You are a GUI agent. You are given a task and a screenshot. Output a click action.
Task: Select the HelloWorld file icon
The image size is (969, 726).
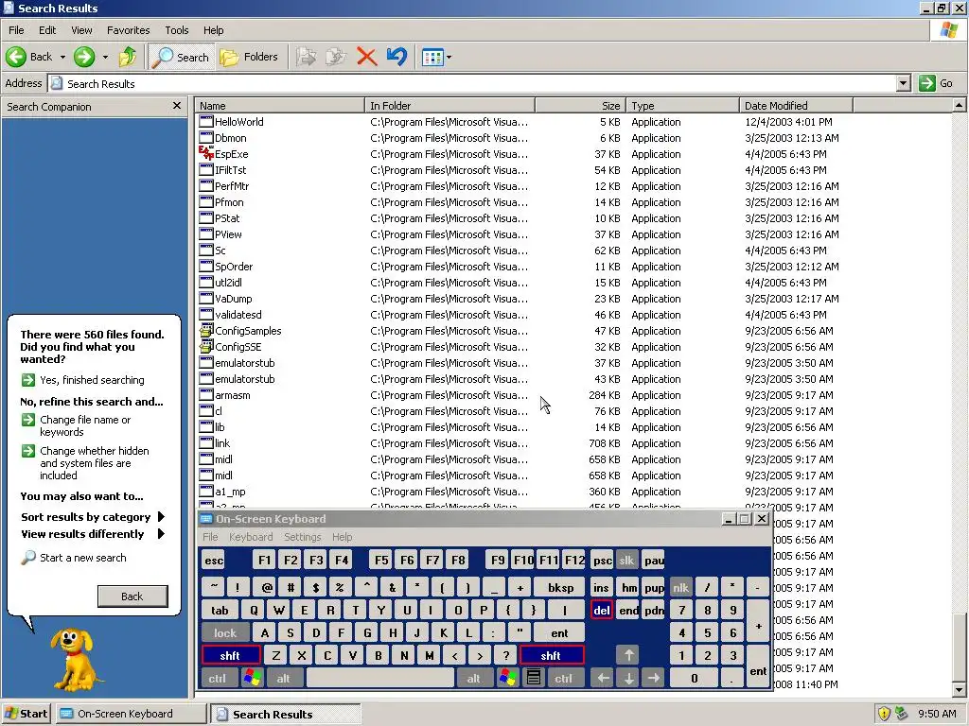click(x=206, y=122)
